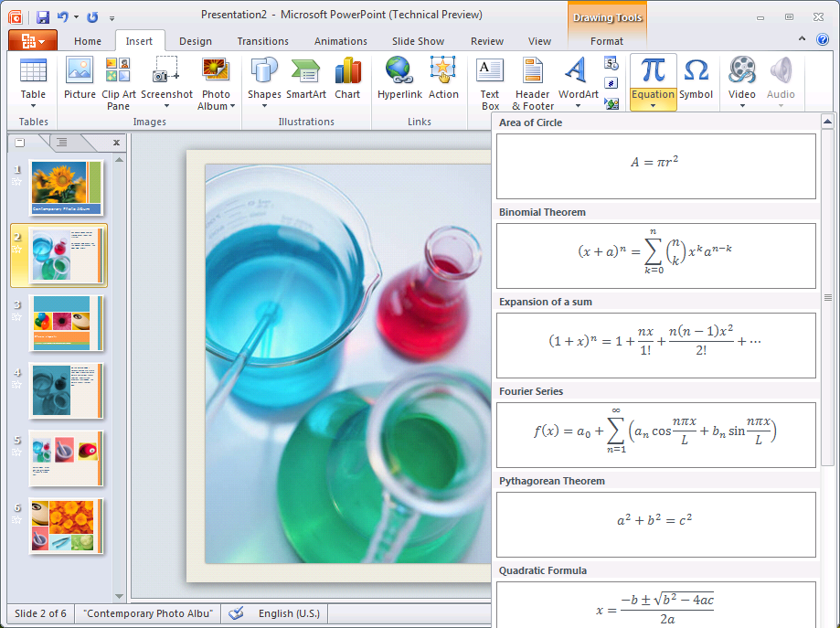Select slide 5 thumbnail
This screenshot has width=840, height=628.
click(66, 458)
